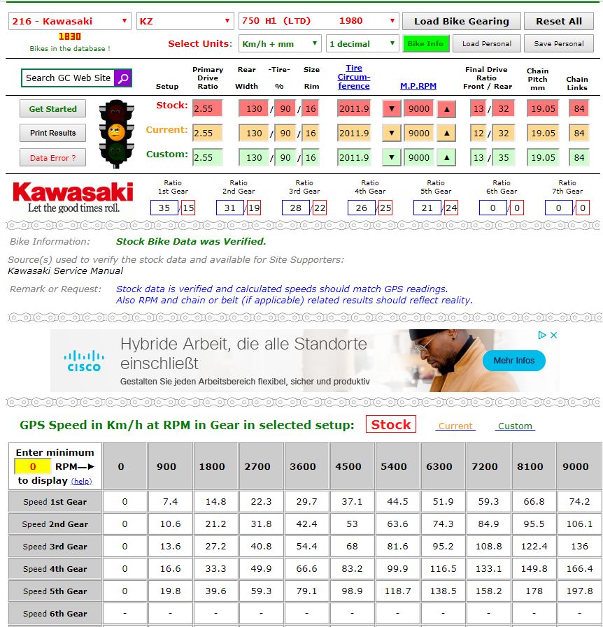603x627 pixels.
Task: Expand the KZ model family dropdown
Action: click(x=185, y=21)
